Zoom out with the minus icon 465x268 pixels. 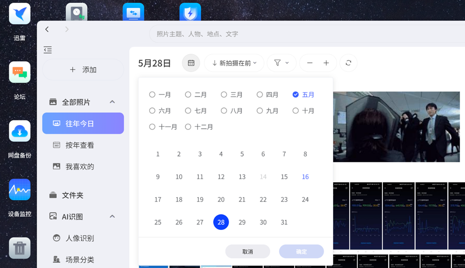click(x=309, y=63)
